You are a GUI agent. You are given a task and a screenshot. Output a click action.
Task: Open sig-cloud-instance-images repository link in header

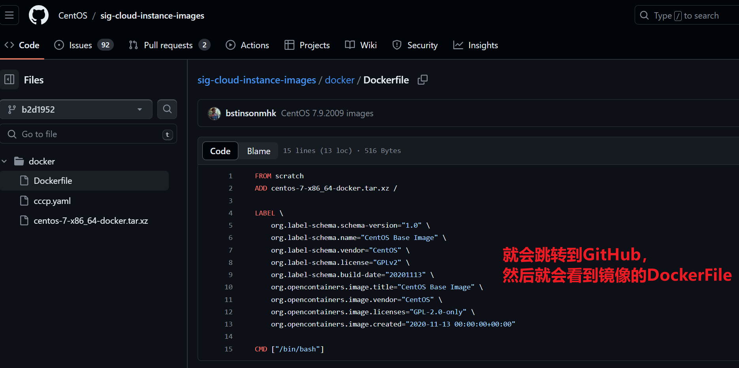tap(152, 15)
